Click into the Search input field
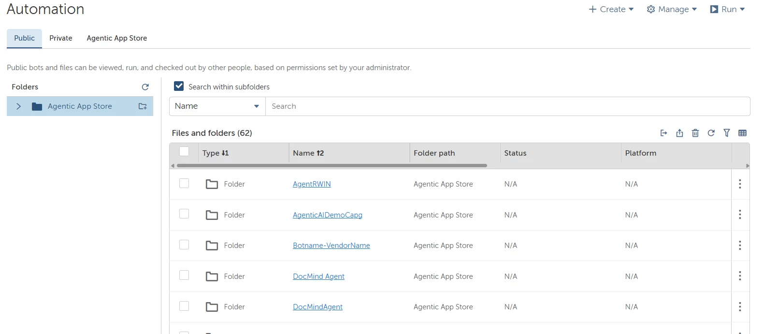This screenshot has width=764, height=334. point(507,106)
